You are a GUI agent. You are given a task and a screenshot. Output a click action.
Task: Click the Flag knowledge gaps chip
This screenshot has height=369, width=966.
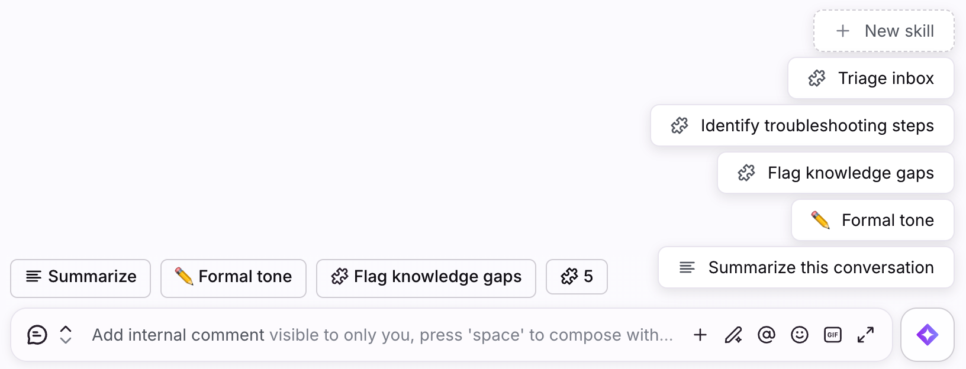click(x=426, y=278)
